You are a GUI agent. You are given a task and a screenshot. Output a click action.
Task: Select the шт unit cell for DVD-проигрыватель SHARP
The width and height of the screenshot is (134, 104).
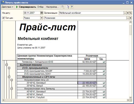tap(101, 71)
